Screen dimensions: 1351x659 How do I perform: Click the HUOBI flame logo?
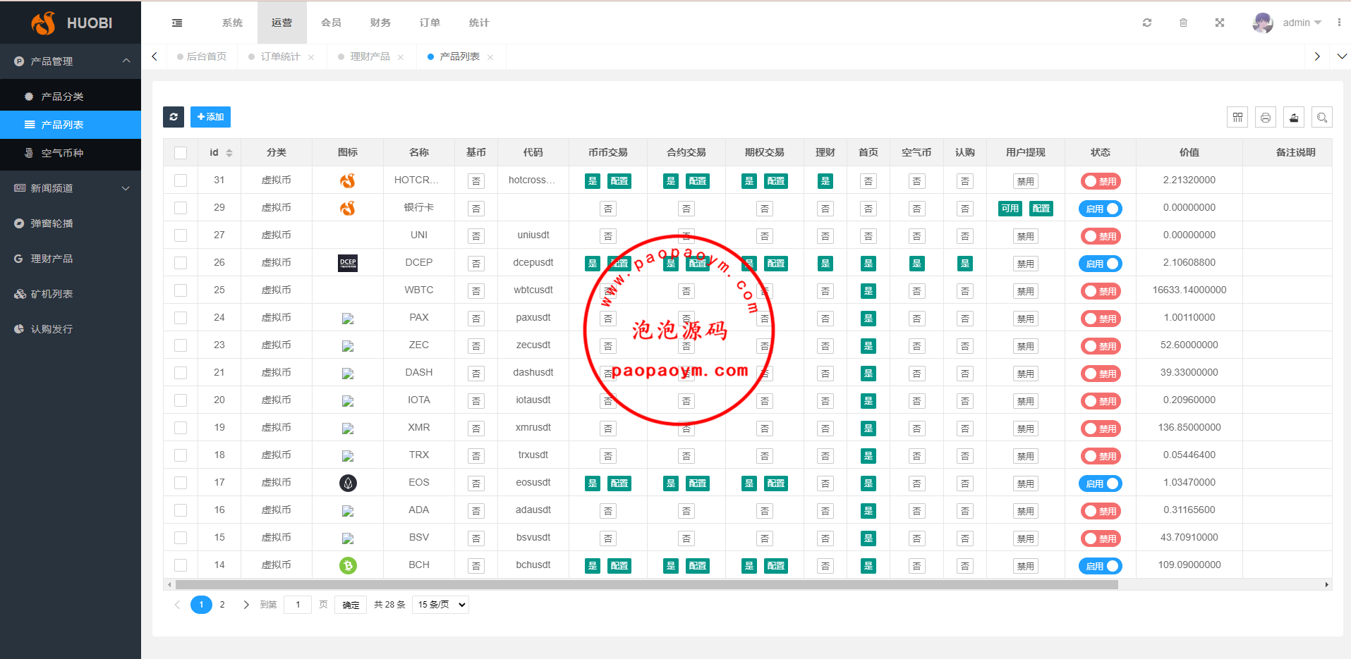click(44, 23)
